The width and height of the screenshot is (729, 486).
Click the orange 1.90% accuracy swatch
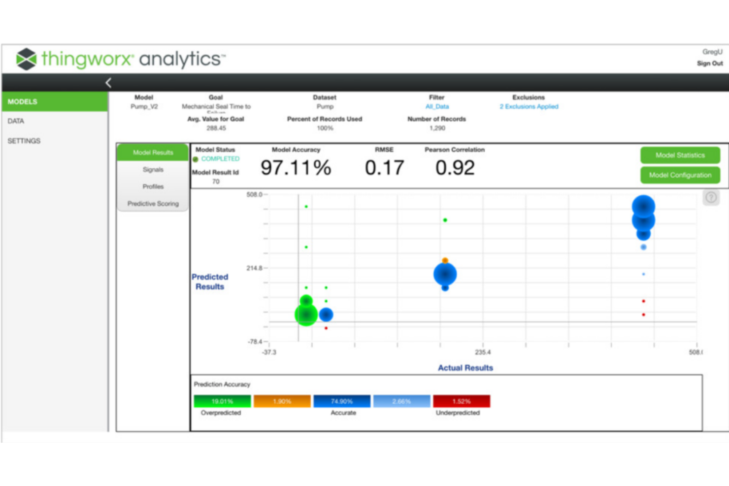[x=282, y=401]
